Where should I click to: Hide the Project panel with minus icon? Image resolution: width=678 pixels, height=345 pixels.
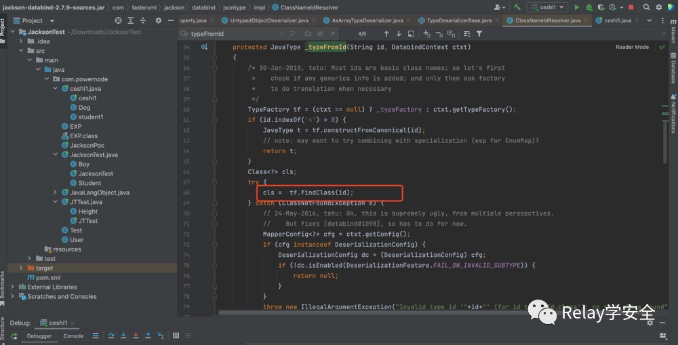coord(171,20)
